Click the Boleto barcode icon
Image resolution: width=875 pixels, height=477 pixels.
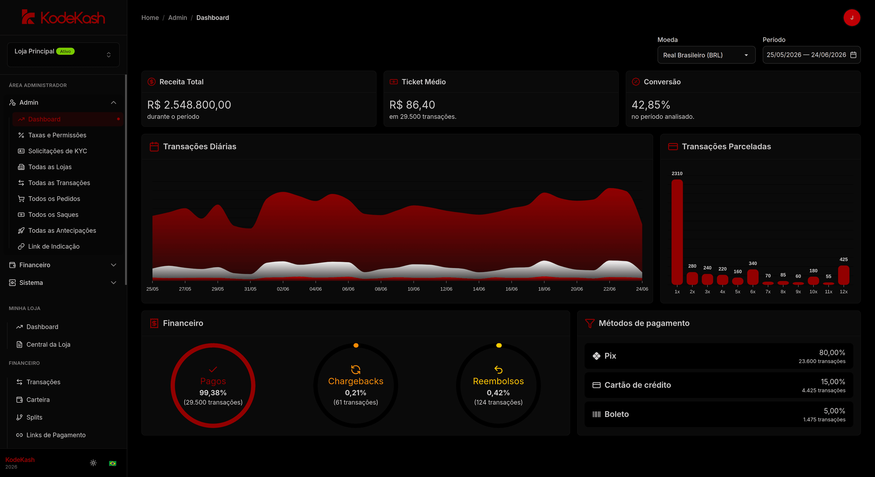596,414
